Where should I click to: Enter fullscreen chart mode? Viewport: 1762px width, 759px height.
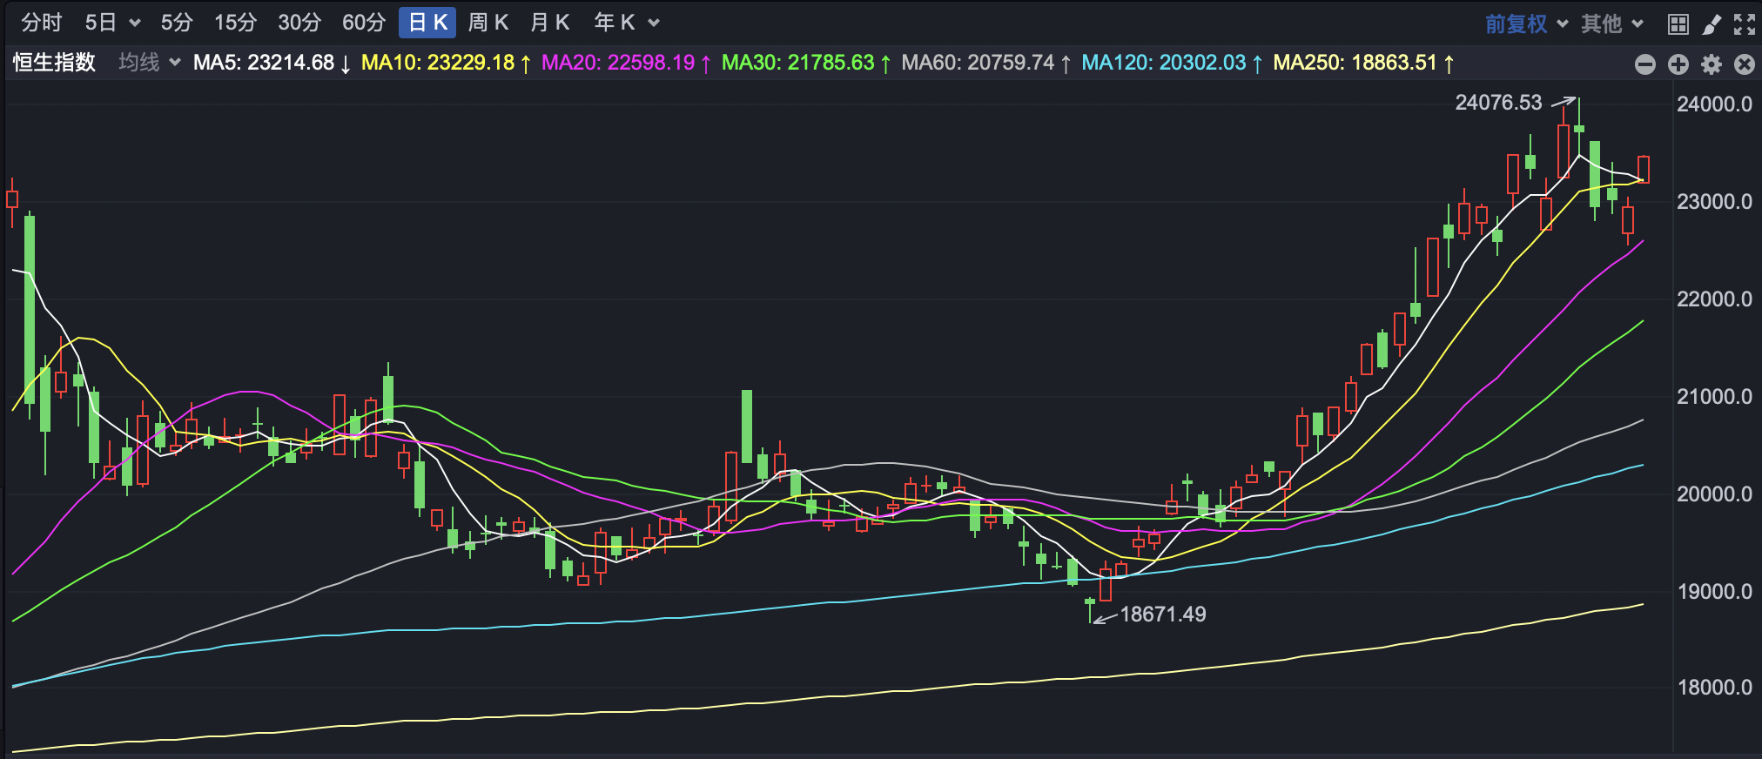pyautogui.click(x=1745, y=24)
